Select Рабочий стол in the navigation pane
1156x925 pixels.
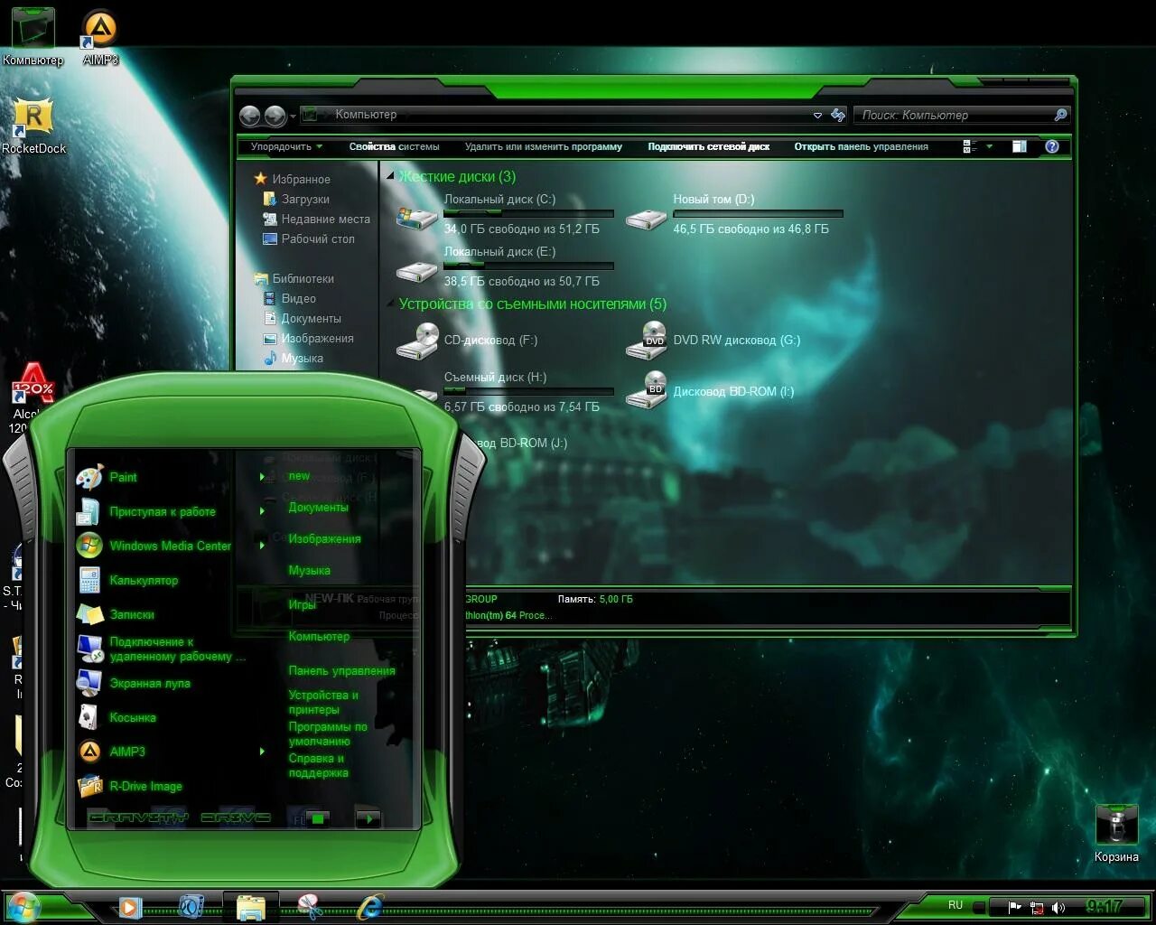pos(308,238)
